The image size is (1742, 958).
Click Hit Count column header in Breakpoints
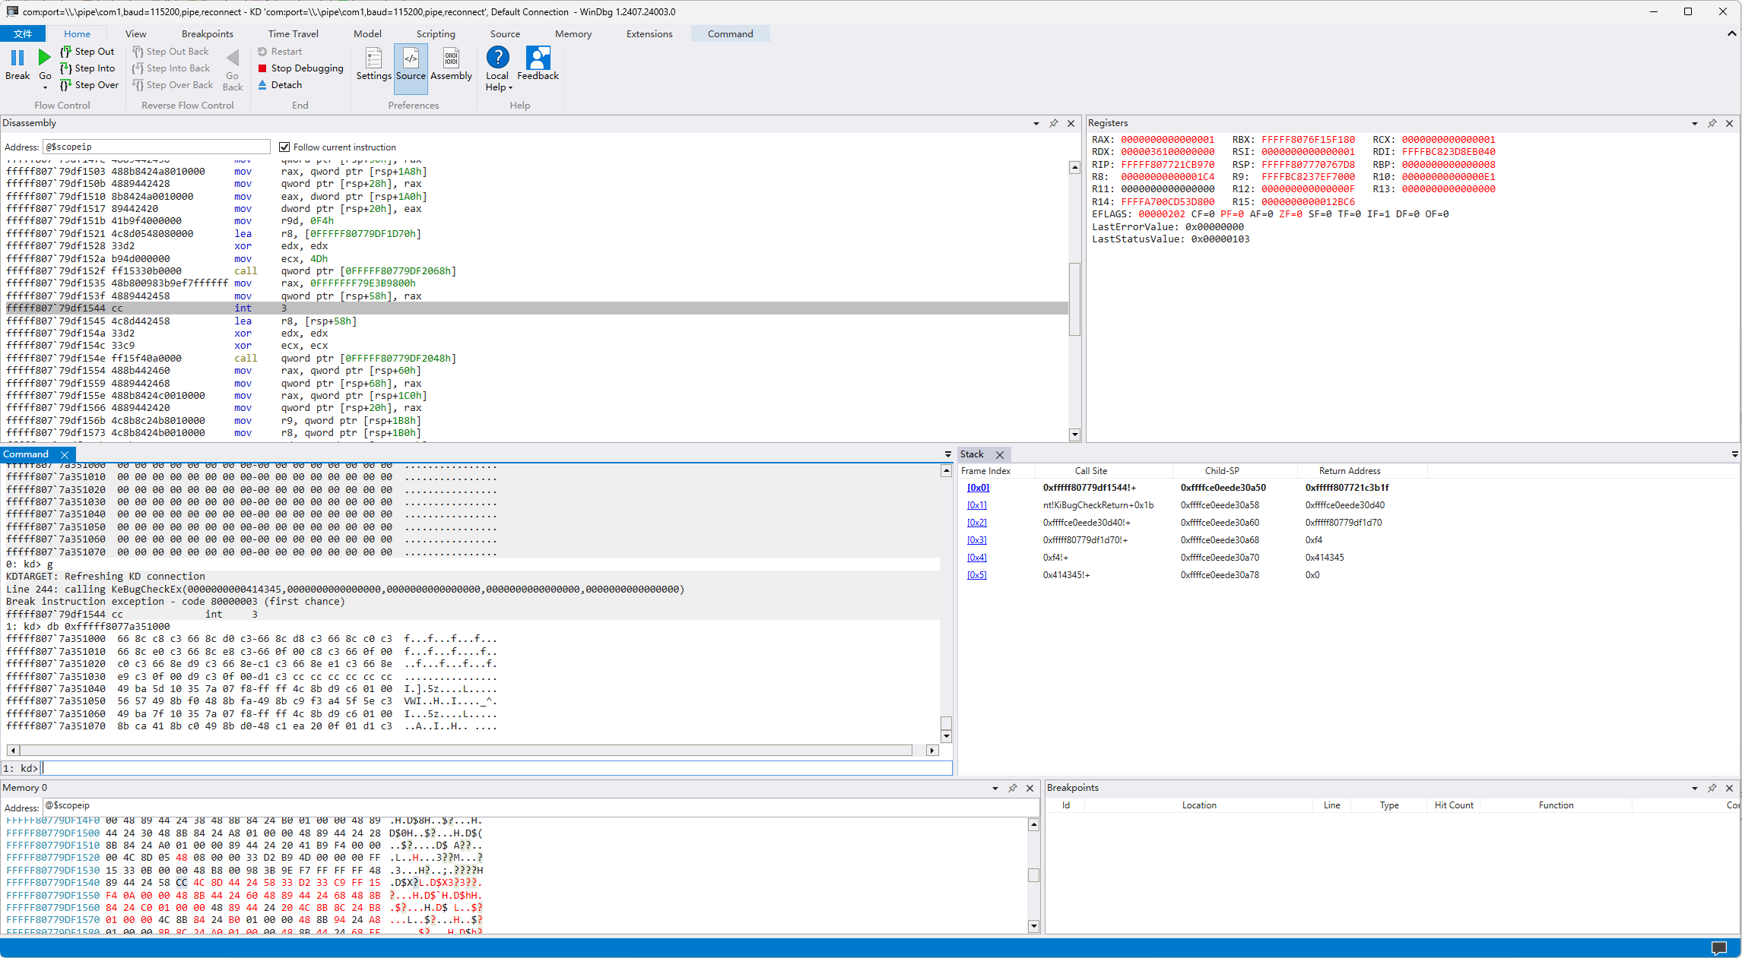[1454, 805]
